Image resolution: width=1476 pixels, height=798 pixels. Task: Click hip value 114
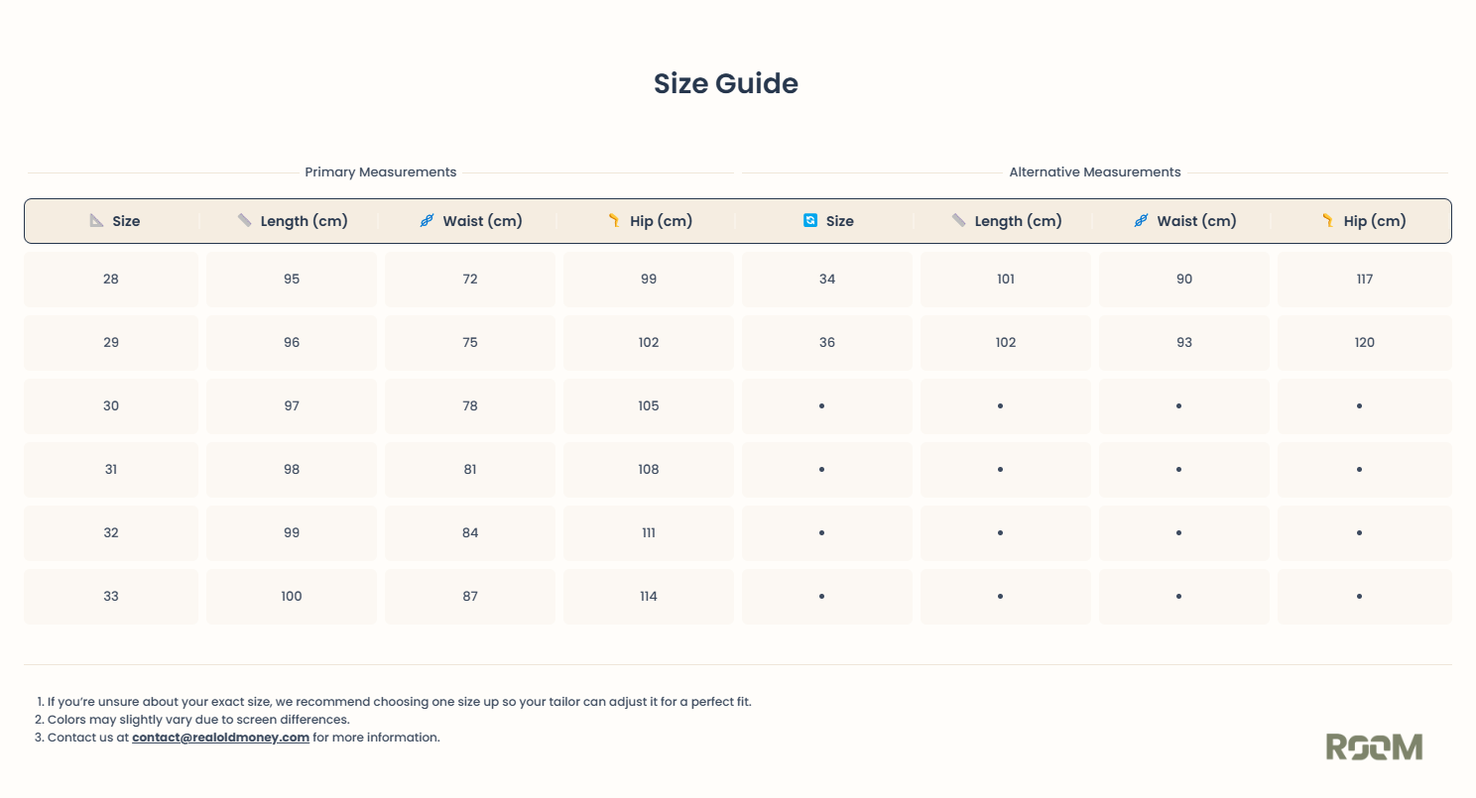pyautogui.click(x=649, y=597)
